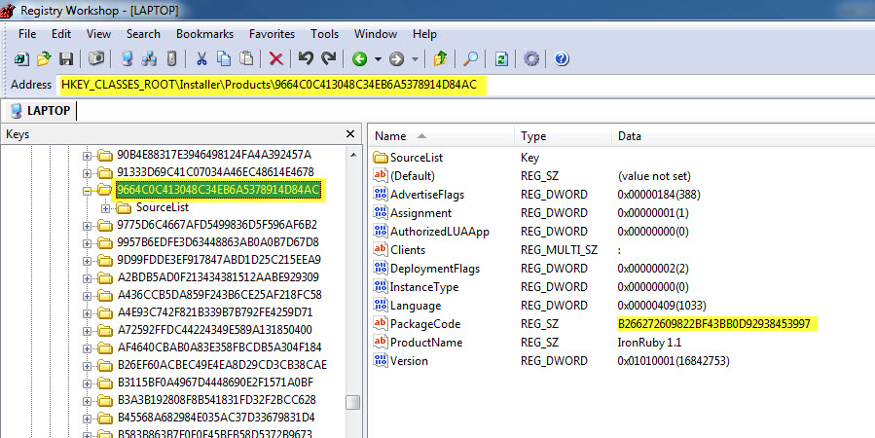Expand key 91333D69C41C07034A46EC48614E4678

pos(87,173)
